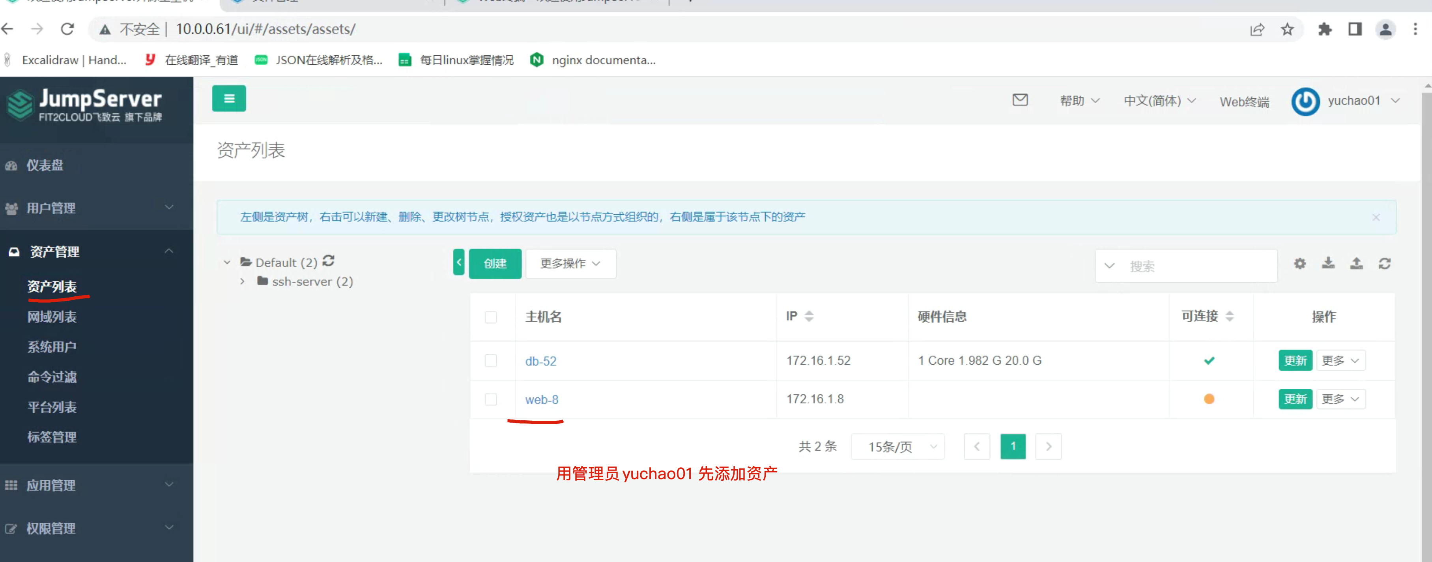Check the db-52 row checkbox
The image size is (1432, 562).
point(490,361)
